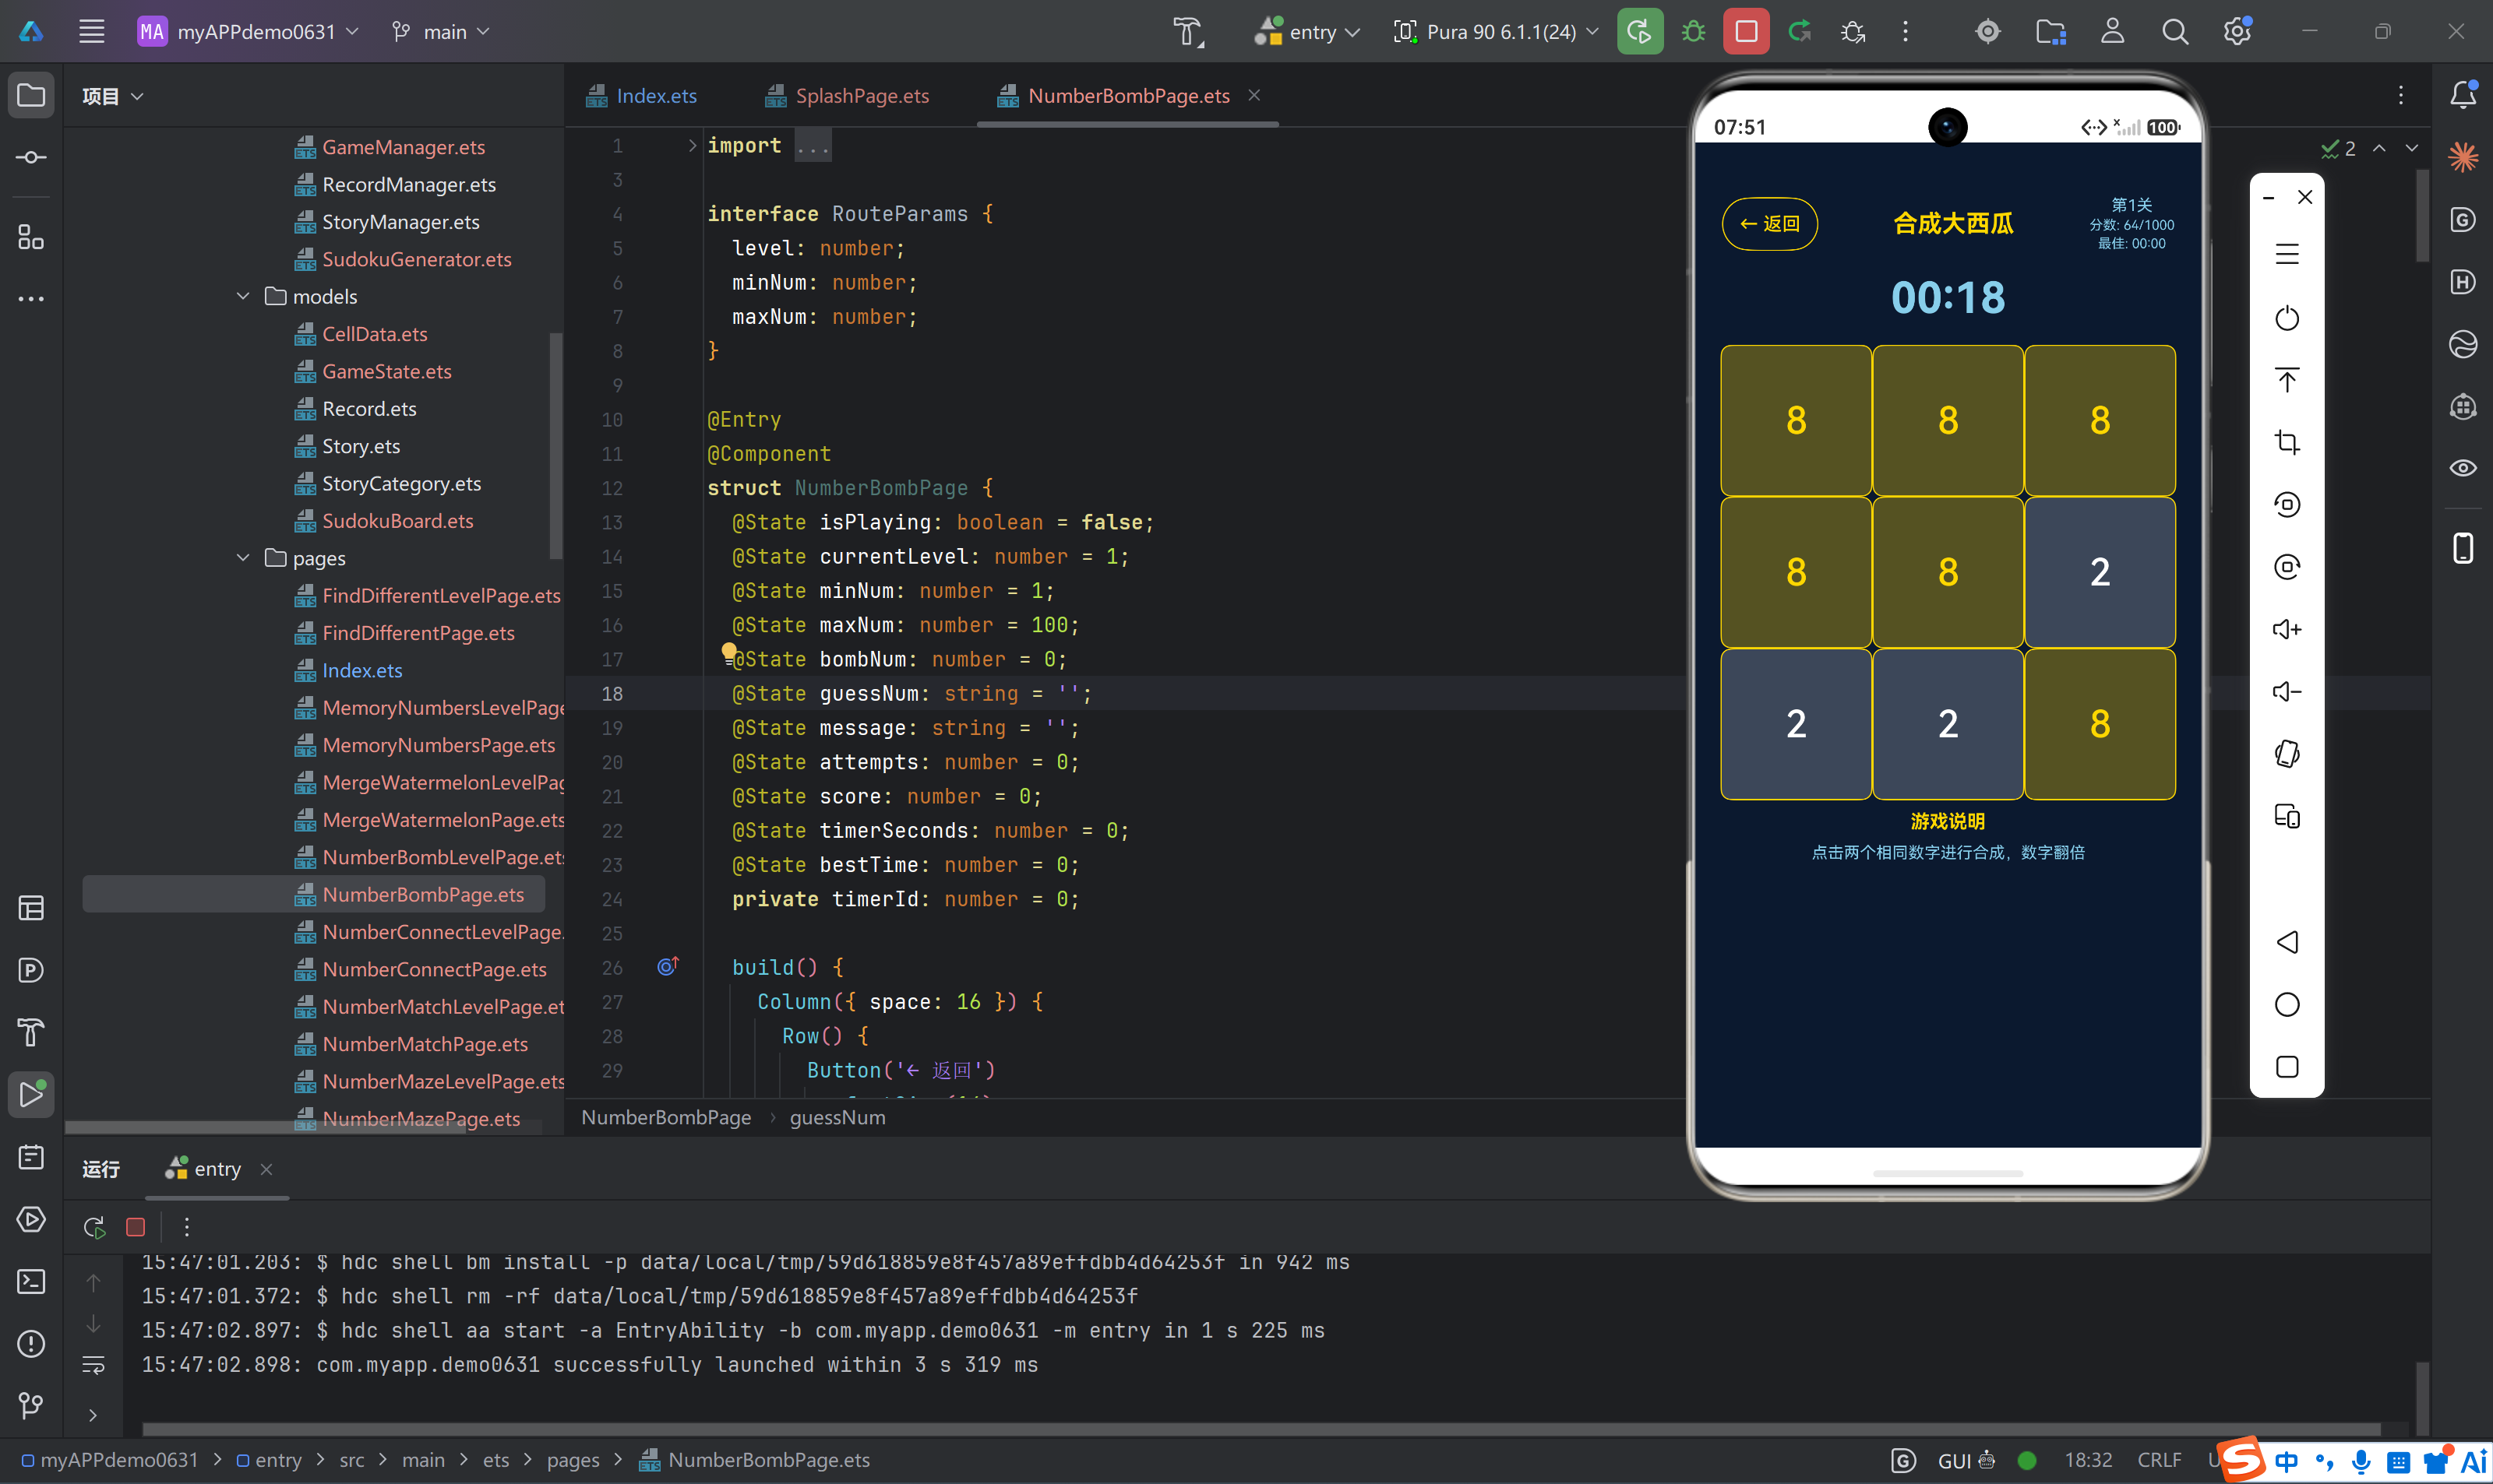Click the emulator power button
Screen dimensions: 2493x1484
[x=2287, y=318]
